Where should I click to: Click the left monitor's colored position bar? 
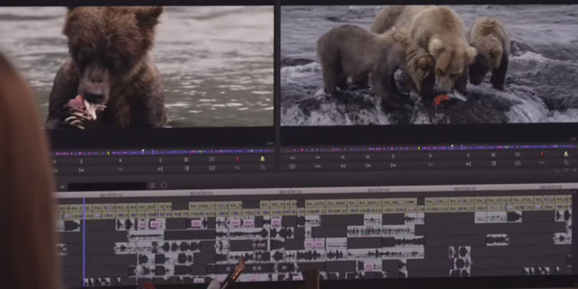[x=163, y=152]
